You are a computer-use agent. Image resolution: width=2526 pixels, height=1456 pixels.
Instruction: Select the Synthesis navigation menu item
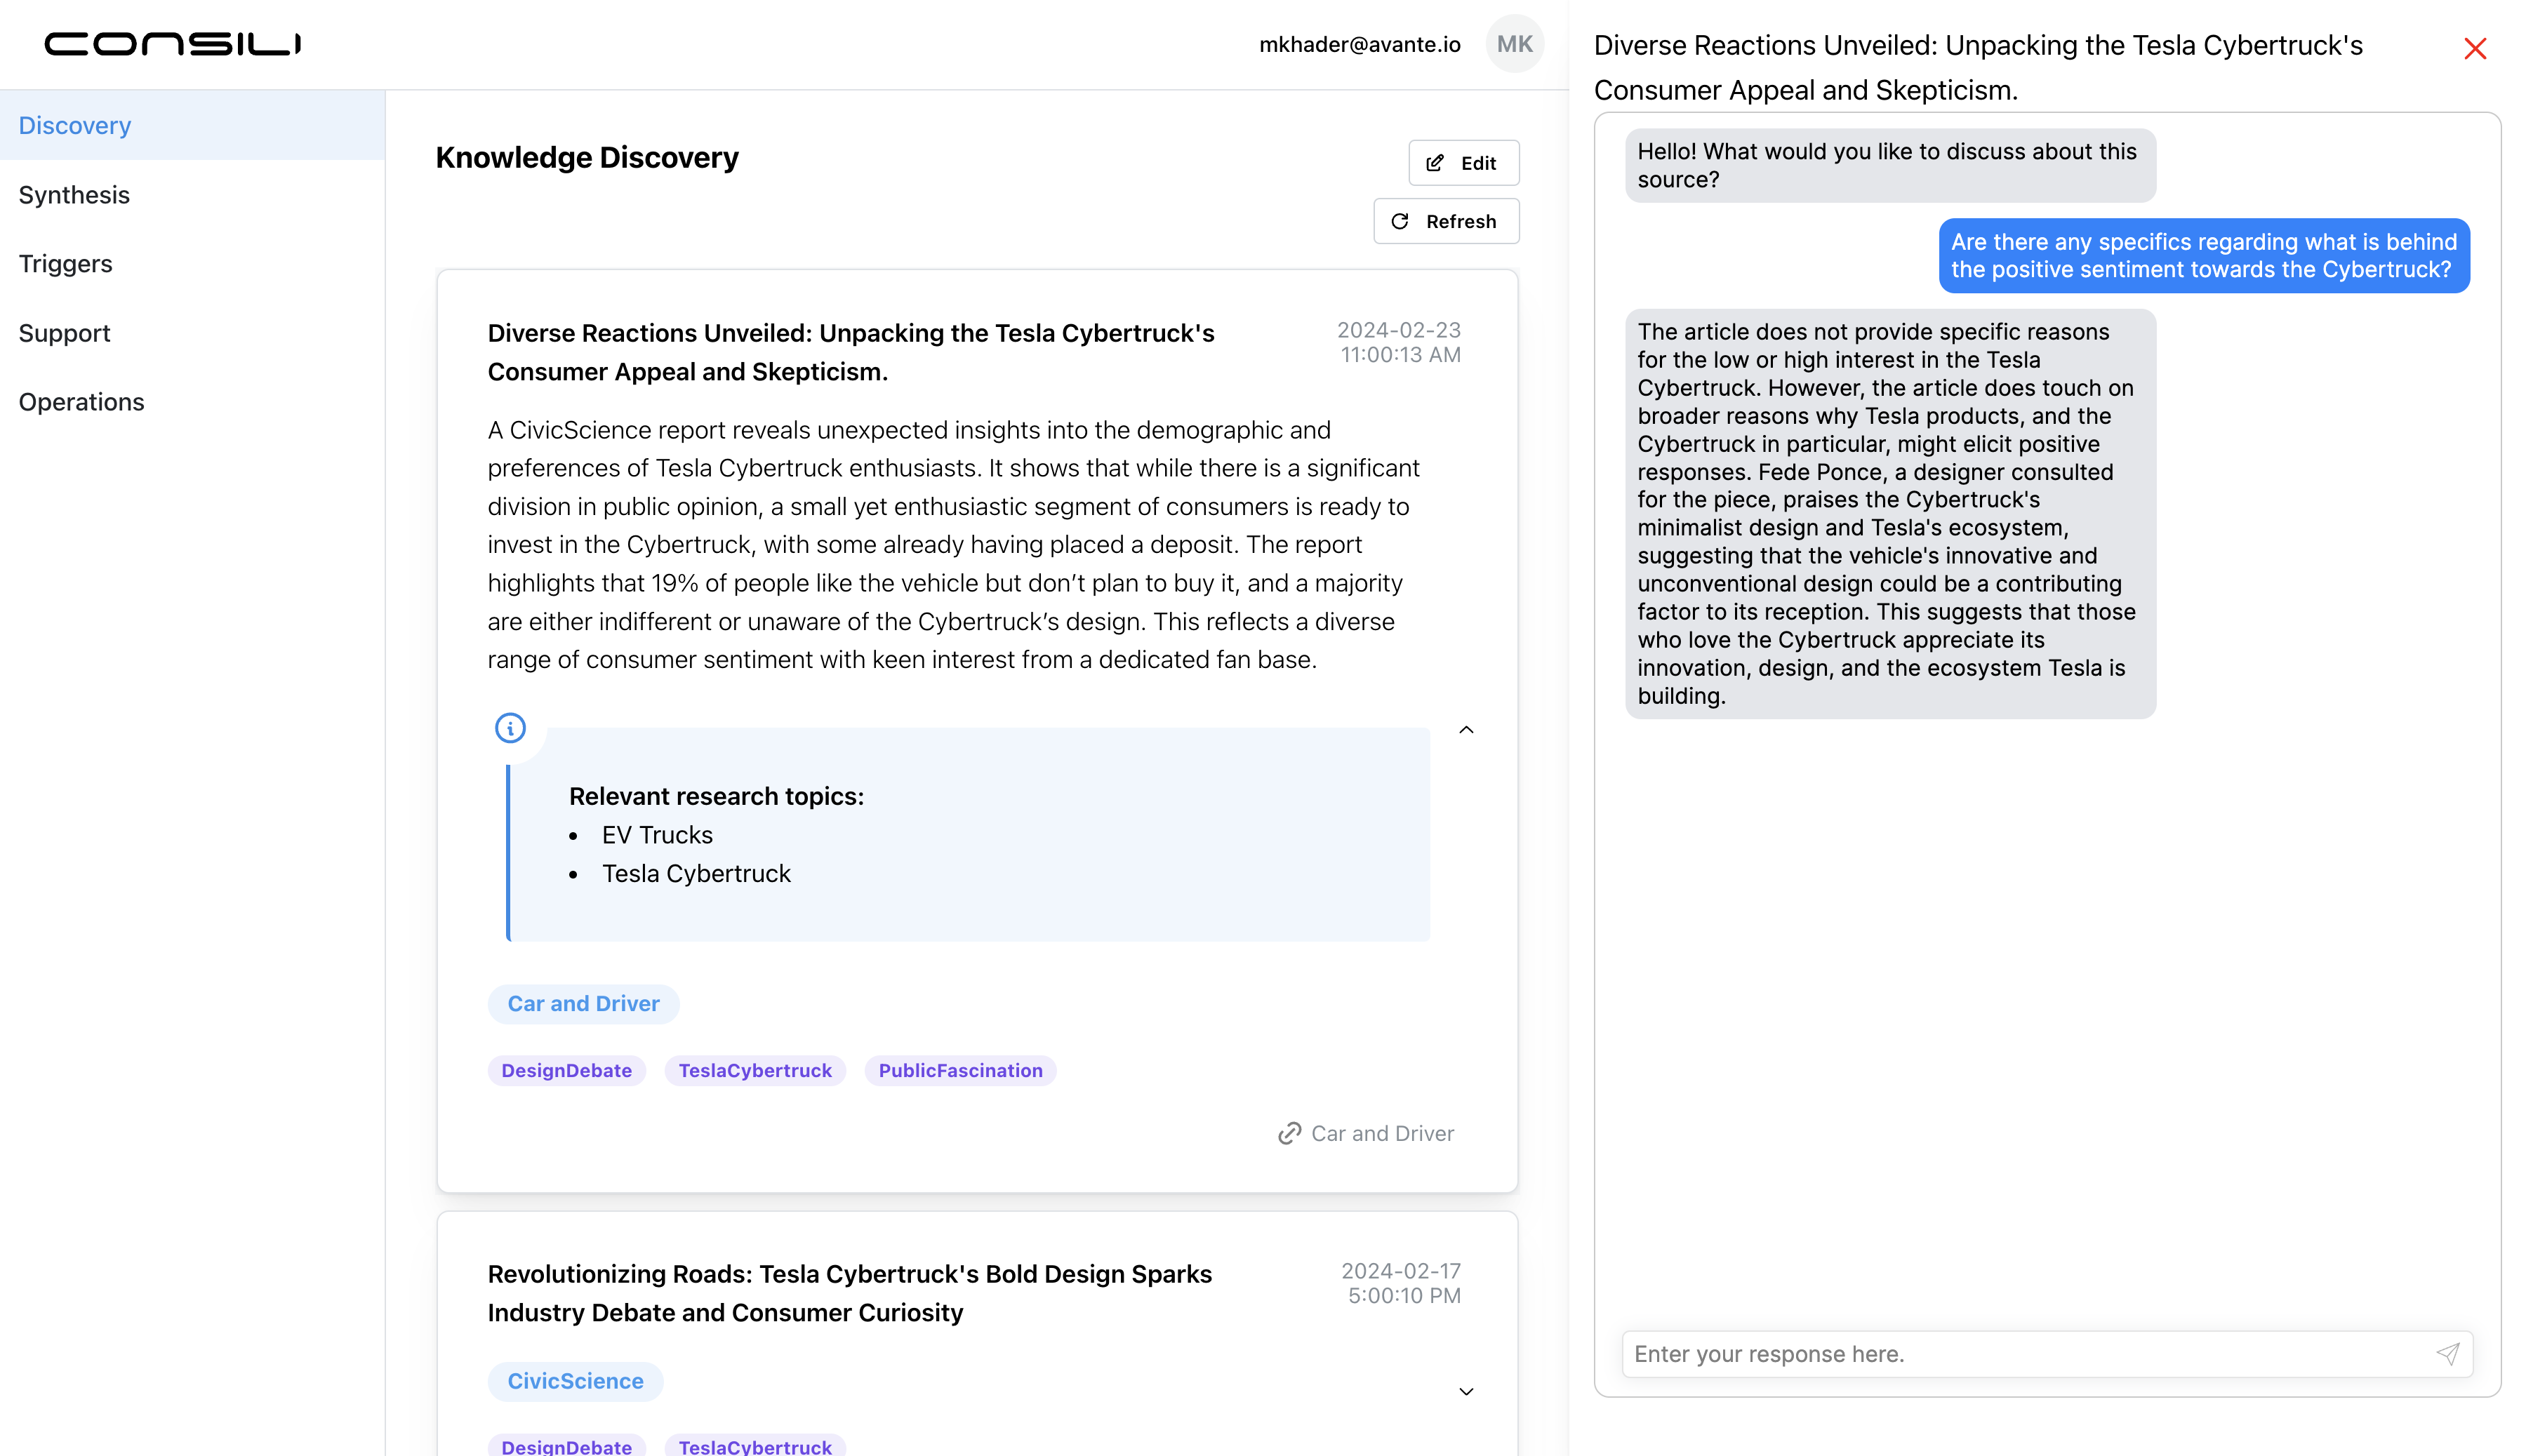(x=73, y=194)
